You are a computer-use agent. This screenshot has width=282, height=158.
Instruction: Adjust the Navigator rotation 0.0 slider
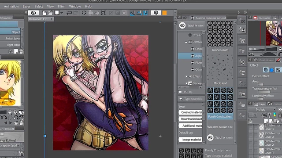coord(263,54)
